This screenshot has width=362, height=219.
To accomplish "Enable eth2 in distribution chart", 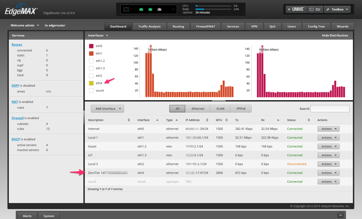I will [x=91, y=76].
